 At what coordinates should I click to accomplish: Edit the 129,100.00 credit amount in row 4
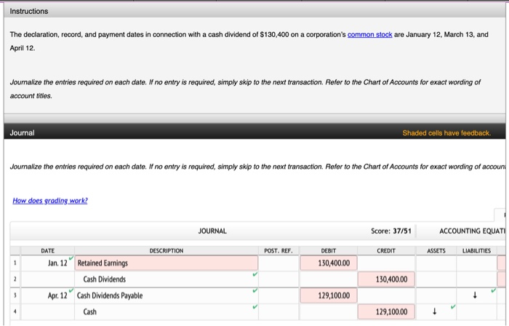(x=386, y=311)
